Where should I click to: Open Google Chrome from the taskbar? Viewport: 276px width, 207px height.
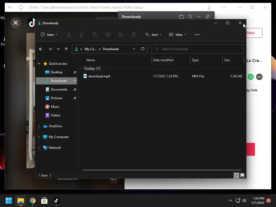[33, 201]
